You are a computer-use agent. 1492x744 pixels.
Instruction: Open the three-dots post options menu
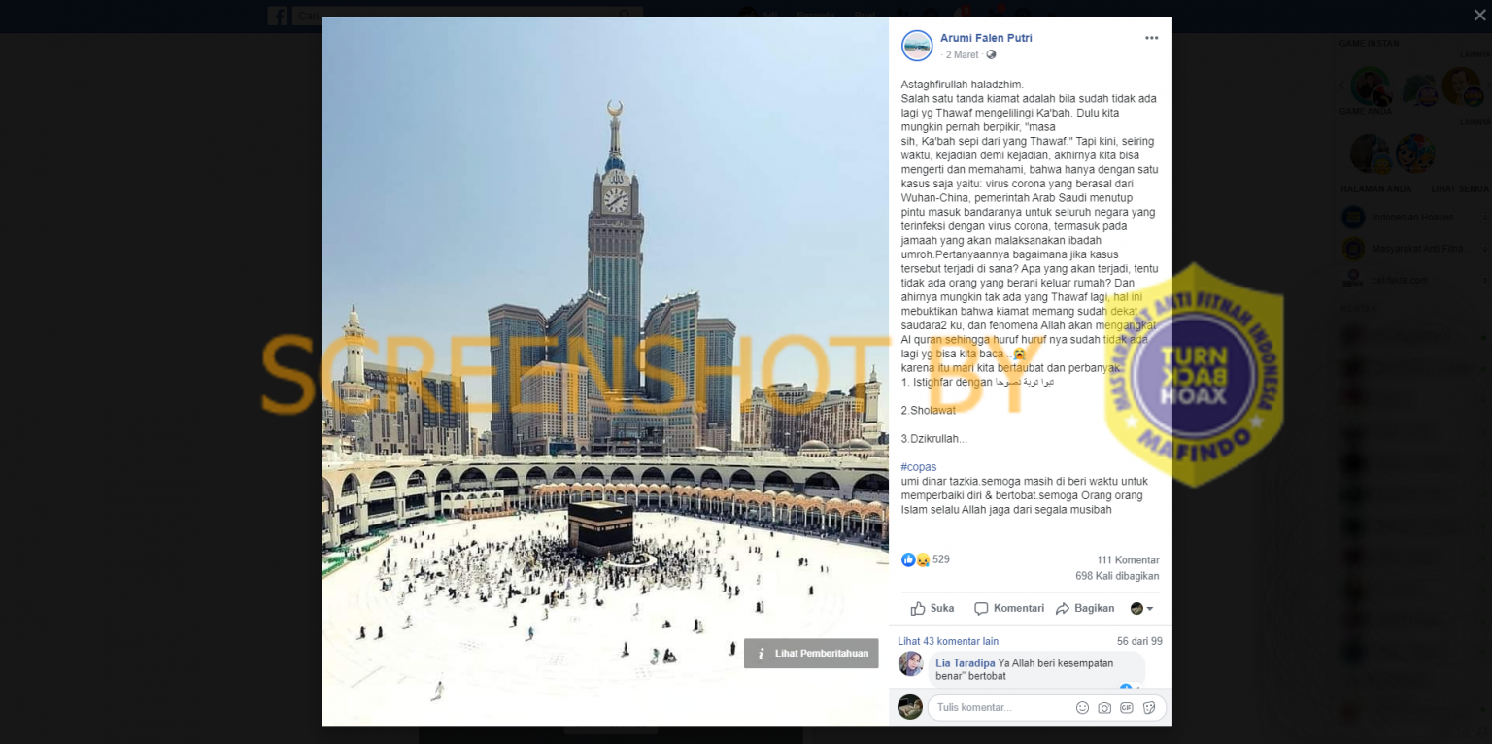(x=1151, y=38)
